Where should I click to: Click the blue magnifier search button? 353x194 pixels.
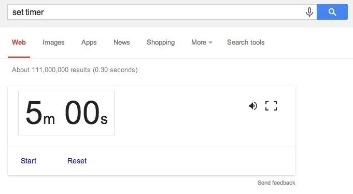tap(332, 12)
